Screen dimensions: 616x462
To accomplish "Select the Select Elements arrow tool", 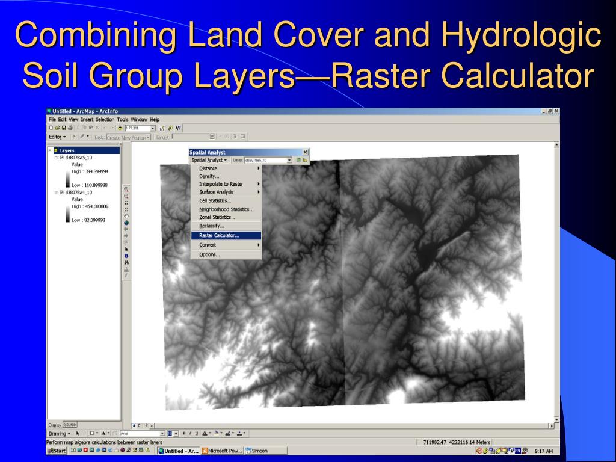I will tap(126, 250).
